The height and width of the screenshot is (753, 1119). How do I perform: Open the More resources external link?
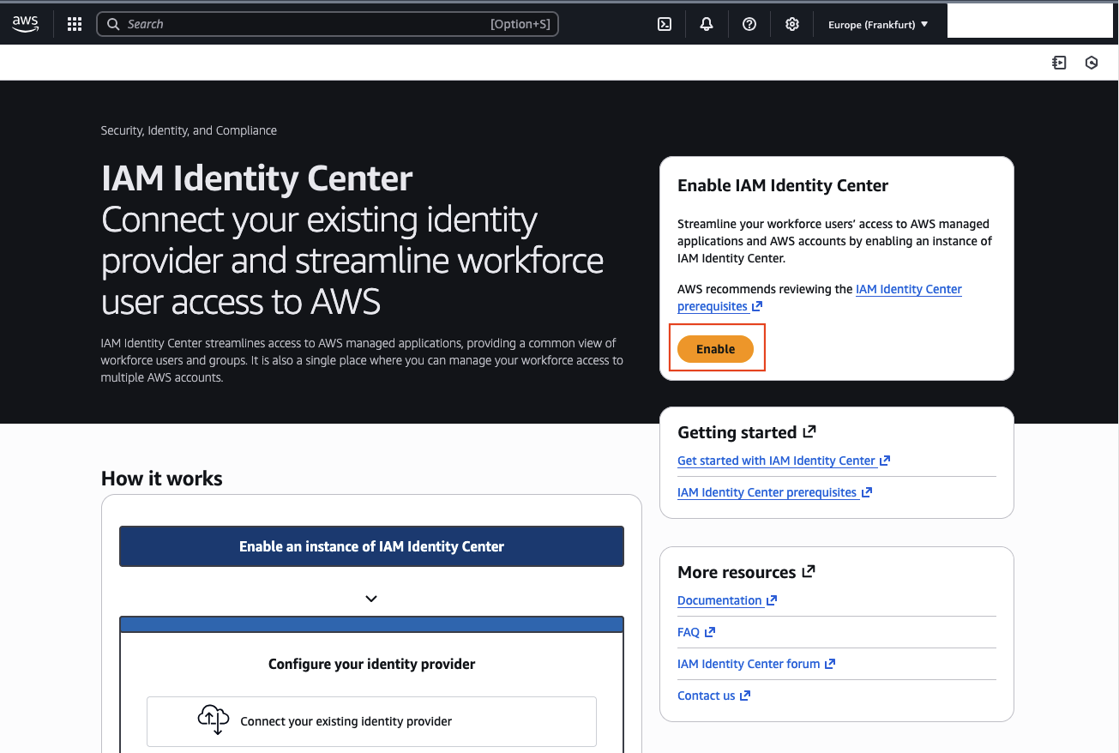(809, 571)
